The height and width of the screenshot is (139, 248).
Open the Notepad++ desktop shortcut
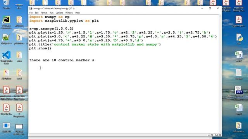click(6, 39)
